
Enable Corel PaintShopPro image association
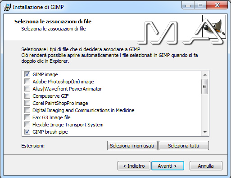click(x=27, y=103)
